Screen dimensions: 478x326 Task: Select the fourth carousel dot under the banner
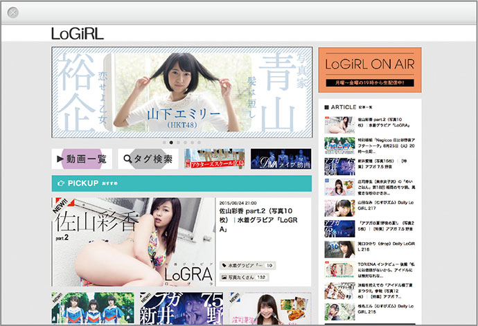(186, 143)
